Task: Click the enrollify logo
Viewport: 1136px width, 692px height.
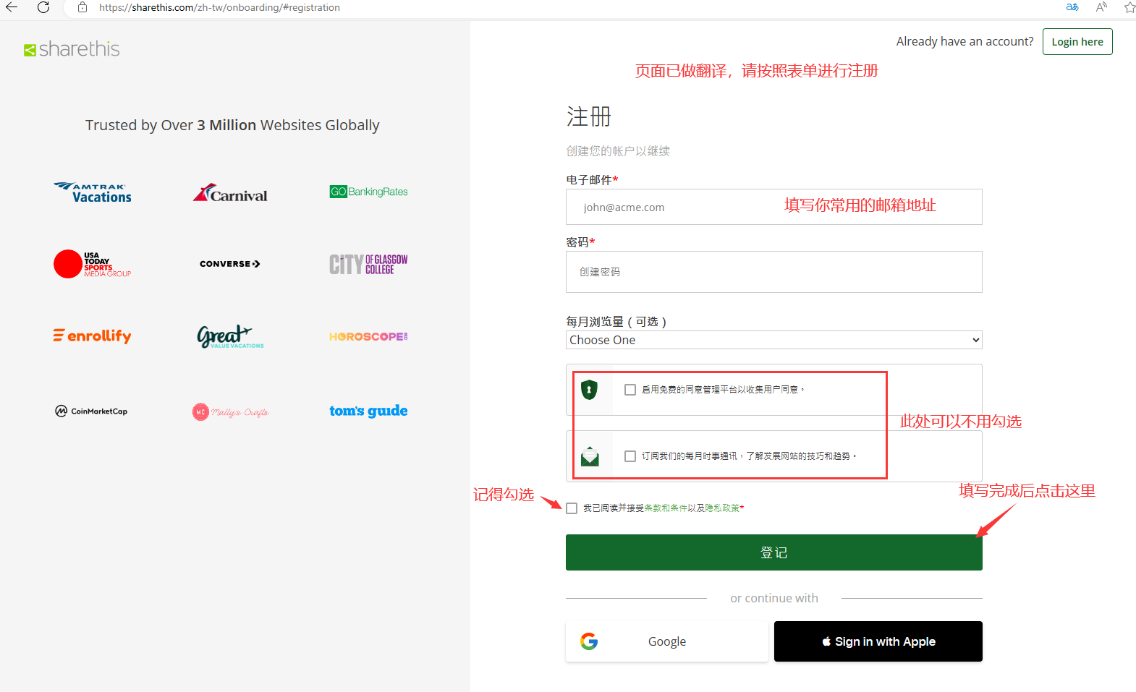Action: coord(93,336)
